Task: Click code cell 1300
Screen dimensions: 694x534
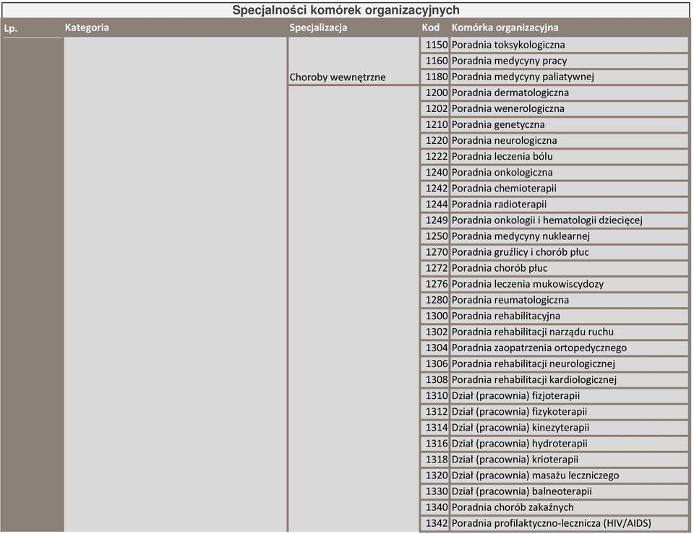Action: click(434, 316)
